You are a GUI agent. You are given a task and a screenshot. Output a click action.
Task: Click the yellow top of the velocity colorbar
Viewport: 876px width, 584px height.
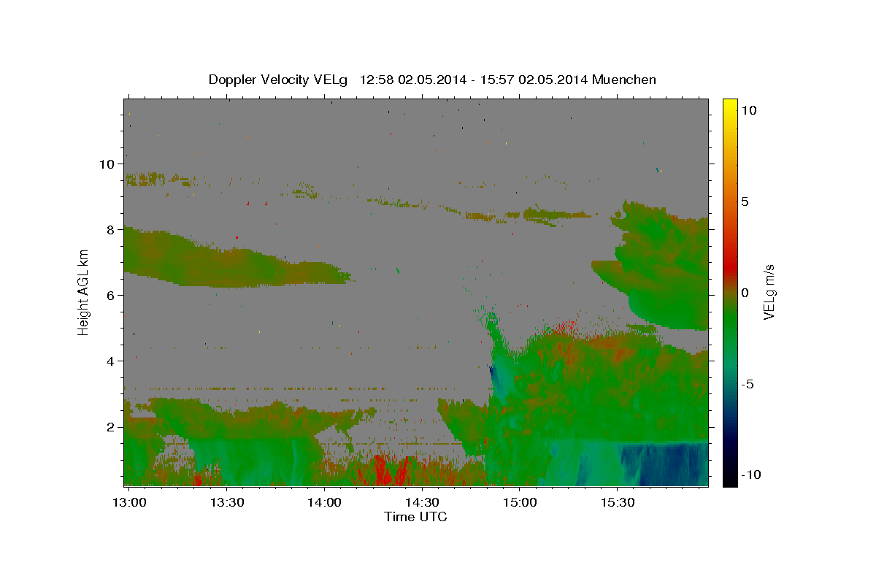pyautogui.click(x=730, y=104)
